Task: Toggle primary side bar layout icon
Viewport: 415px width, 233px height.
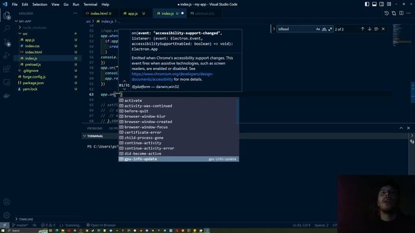Action: pos(367,5)
